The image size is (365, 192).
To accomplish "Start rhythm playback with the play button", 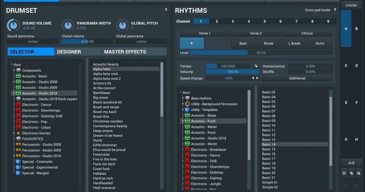I will pyautogui.click(x=192, y=43).
